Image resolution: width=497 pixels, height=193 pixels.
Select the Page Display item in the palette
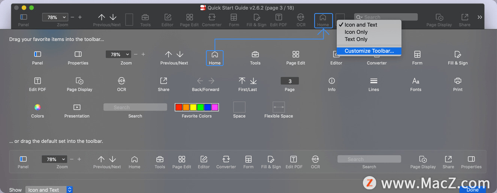(79, 84)
